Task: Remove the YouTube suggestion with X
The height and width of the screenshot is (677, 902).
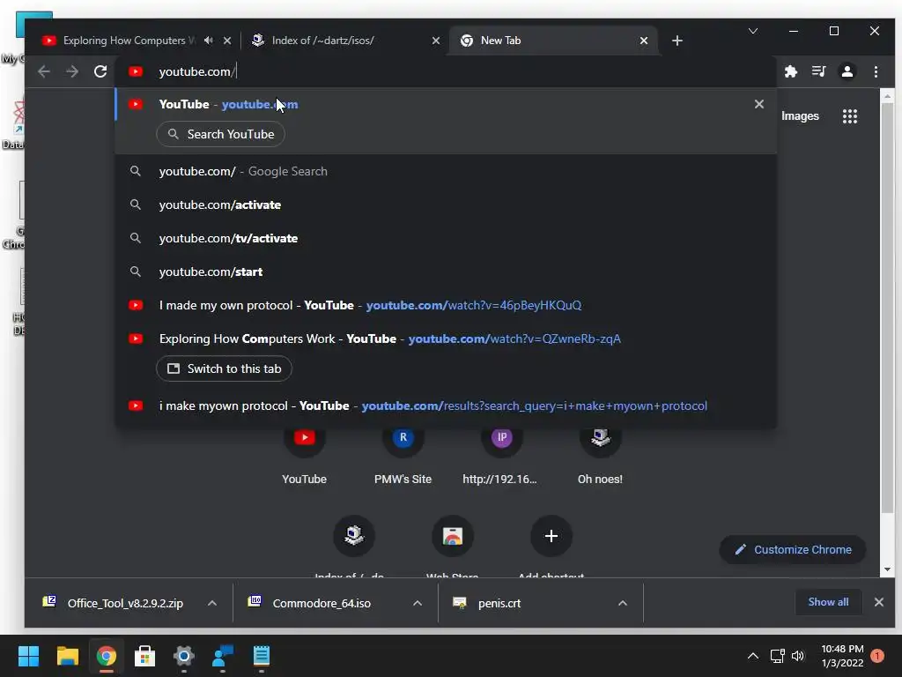Action: (758, 104)
